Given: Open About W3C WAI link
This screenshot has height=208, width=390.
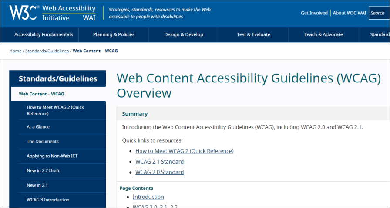Looking at the screenshot, I should click(x=350, y=13).
